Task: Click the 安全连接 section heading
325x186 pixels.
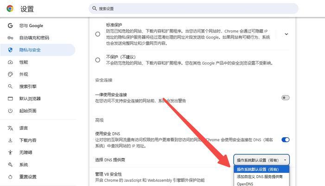Action: 104,80
